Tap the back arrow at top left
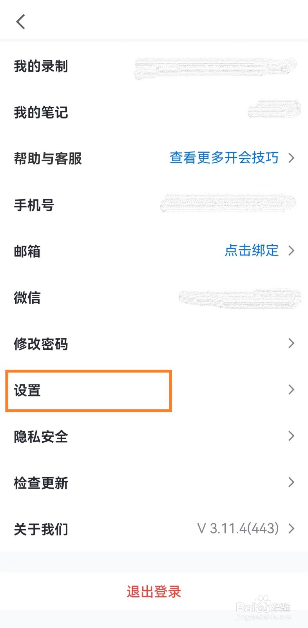 [x=20, y=22]
